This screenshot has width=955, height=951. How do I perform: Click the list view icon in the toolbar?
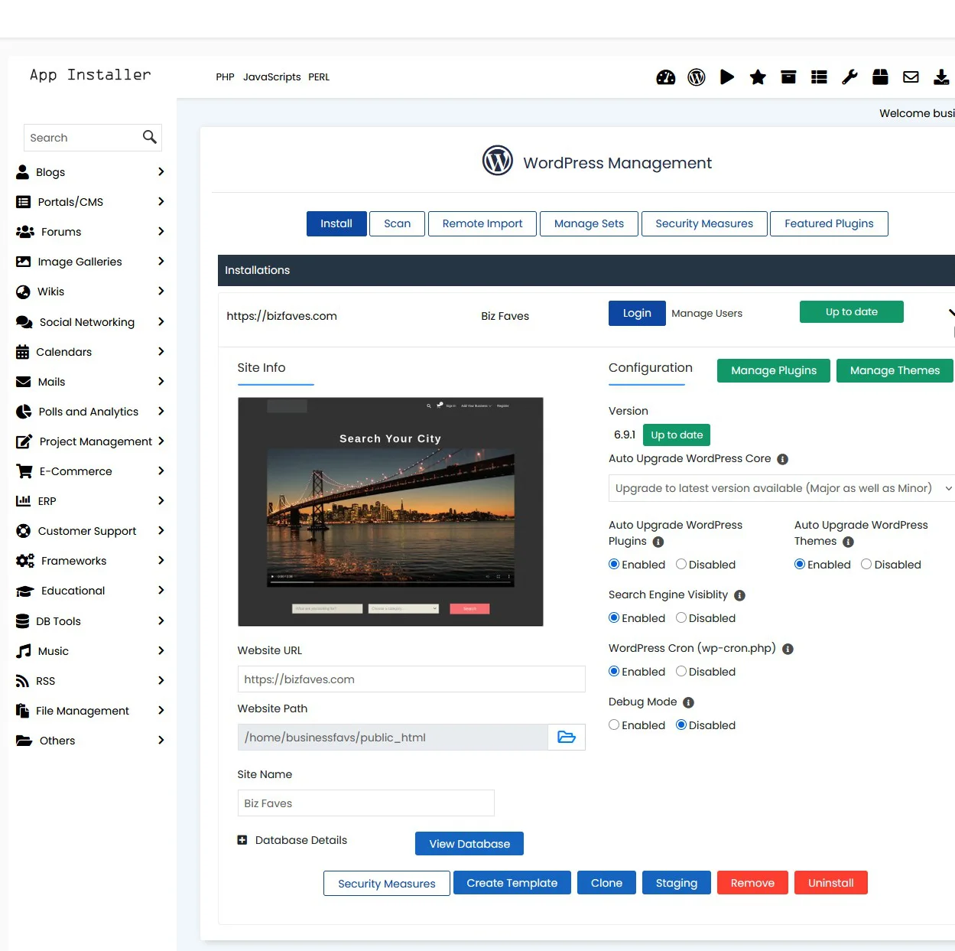pos(819,77)
